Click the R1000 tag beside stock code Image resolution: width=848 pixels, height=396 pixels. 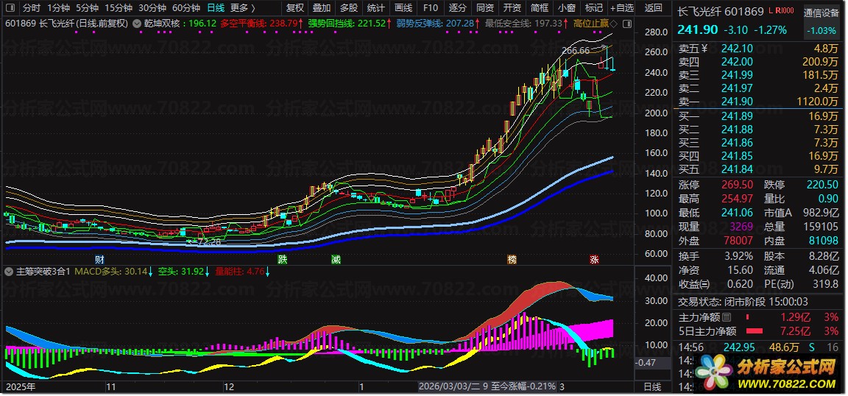[x=785, y=10]
